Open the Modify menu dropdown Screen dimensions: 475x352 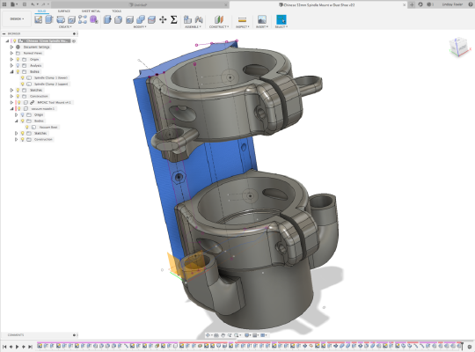(140, 27)
